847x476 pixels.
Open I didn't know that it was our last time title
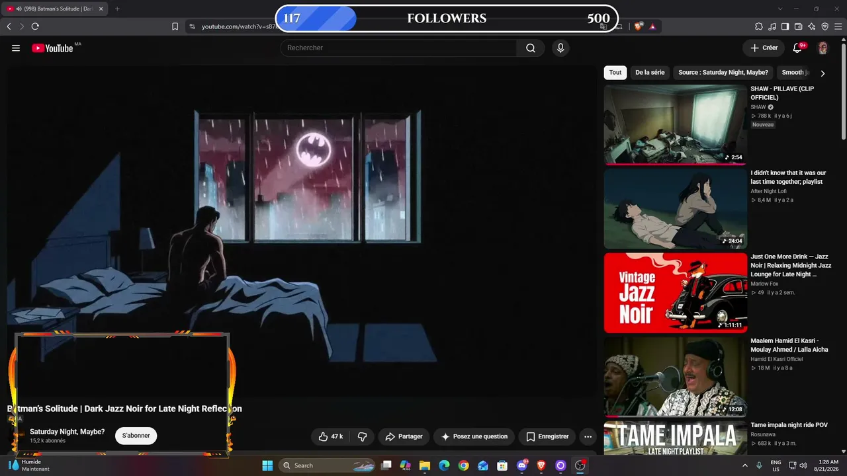[x=788, y=177]
